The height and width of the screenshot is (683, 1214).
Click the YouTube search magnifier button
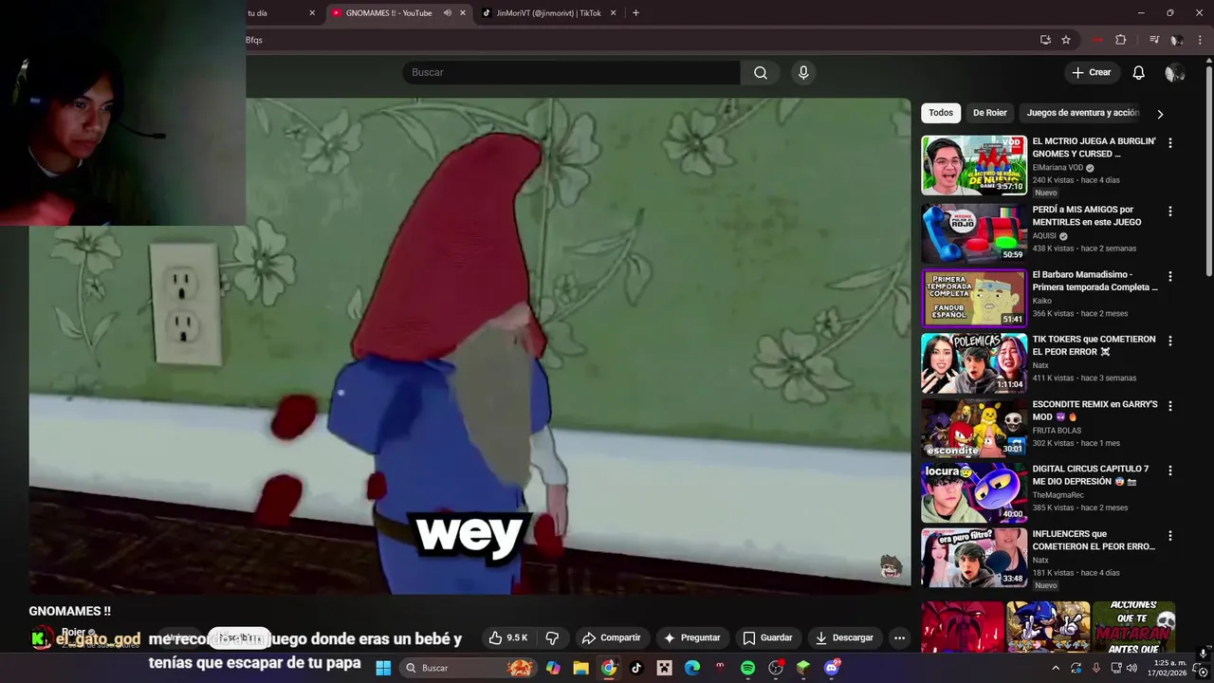(x=761, y=72)
